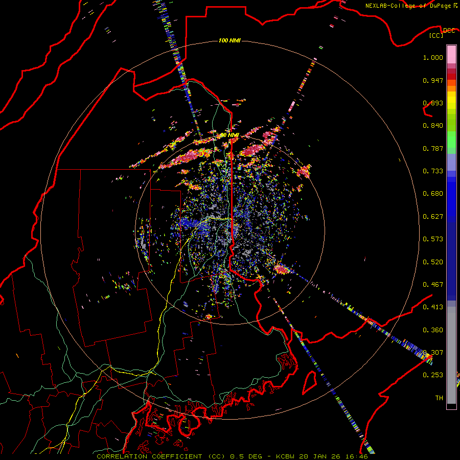Click the NEXLAB-College of DuPage credit text

pos(408,6)
